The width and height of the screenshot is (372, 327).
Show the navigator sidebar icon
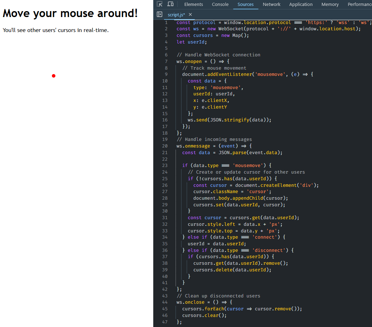tap(160, 15)
